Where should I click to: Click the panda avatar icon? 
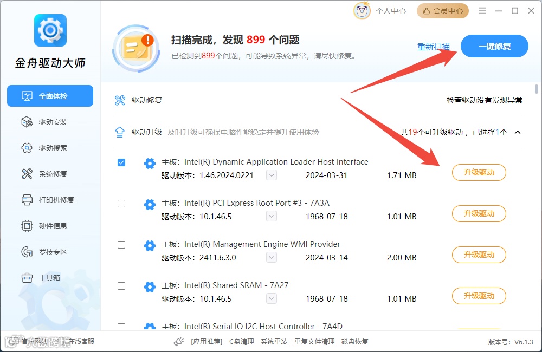click(x=362, y=11)
